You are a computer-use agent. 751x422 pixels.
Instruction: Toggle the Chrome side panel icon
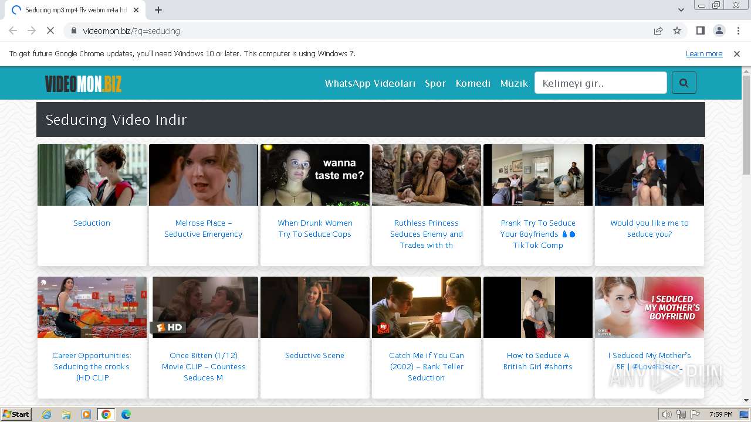coord(700,30)
